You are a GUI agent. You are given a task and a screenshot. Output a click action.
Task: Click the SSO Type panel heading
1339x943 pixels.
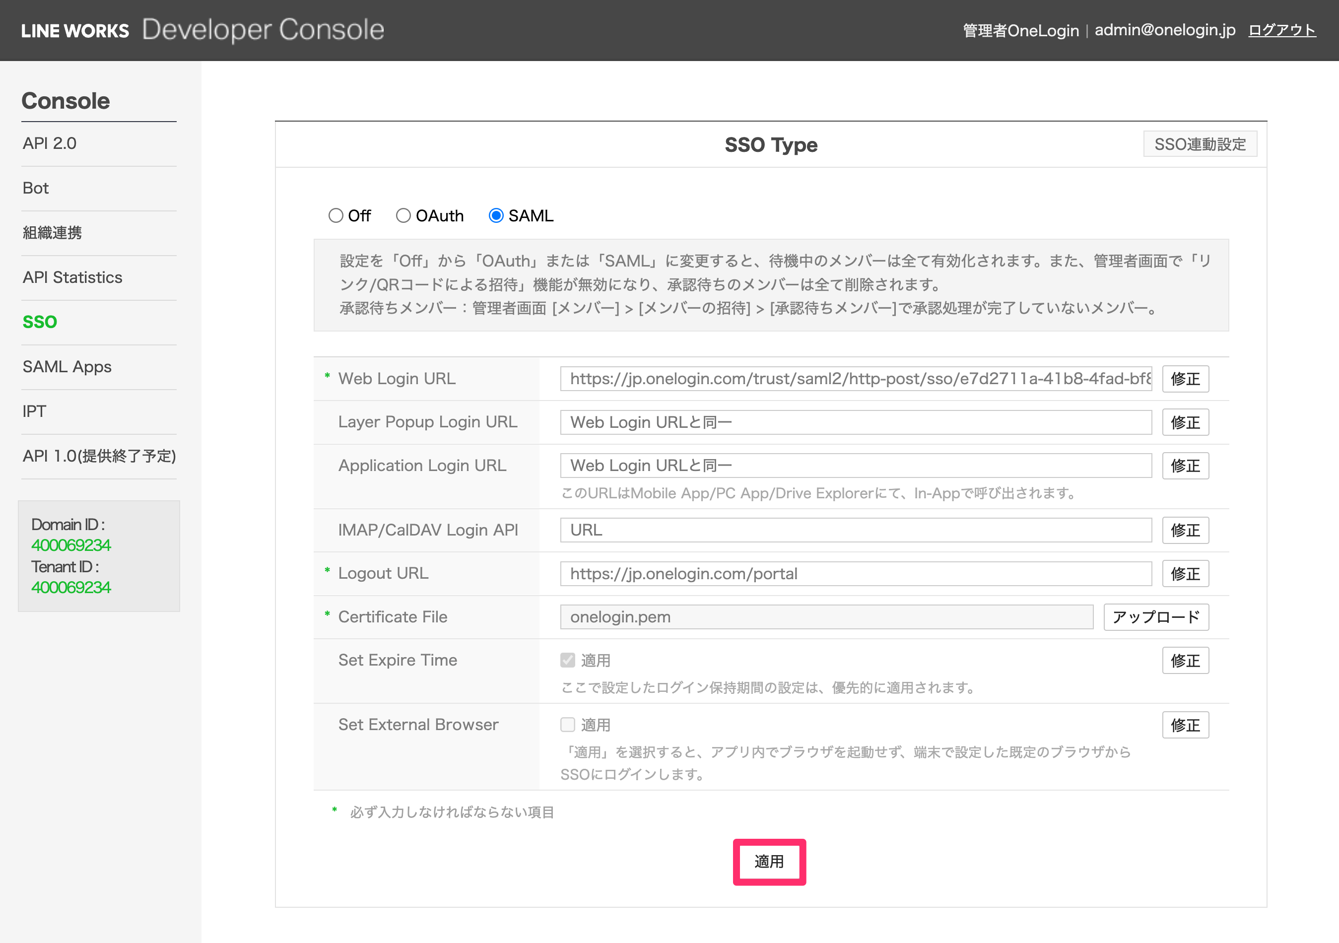point(771,144)
